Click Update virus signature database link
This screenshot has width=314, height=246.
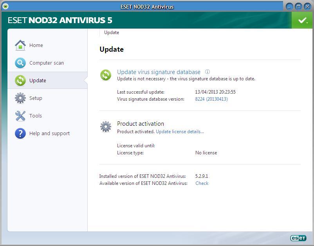pyautogui.click(x=159, y=72)
